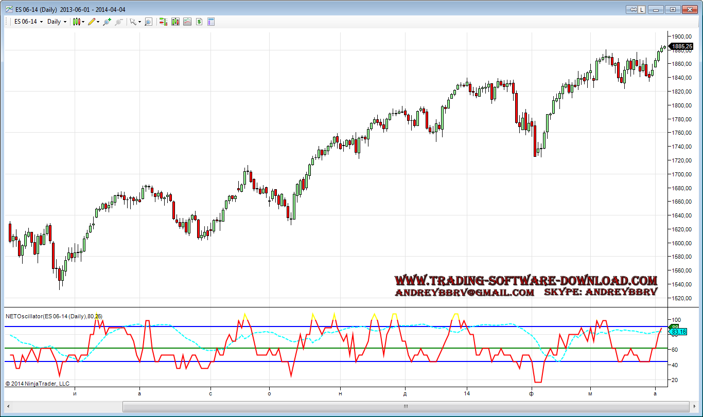Toggle the double-arrow link button in title bar
The height and width of the screenshot is (417, 703).
[x=632, y=9]
